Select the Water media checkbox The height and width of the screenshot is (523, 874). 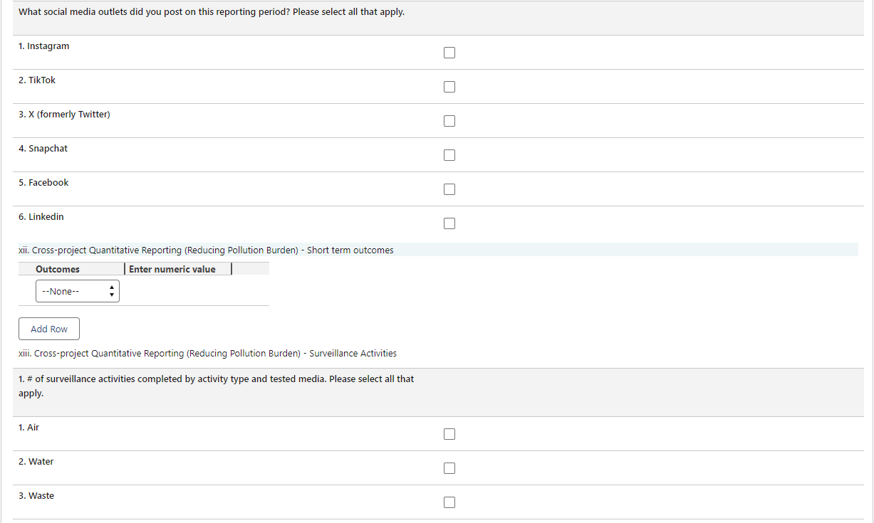click(449, 468)
